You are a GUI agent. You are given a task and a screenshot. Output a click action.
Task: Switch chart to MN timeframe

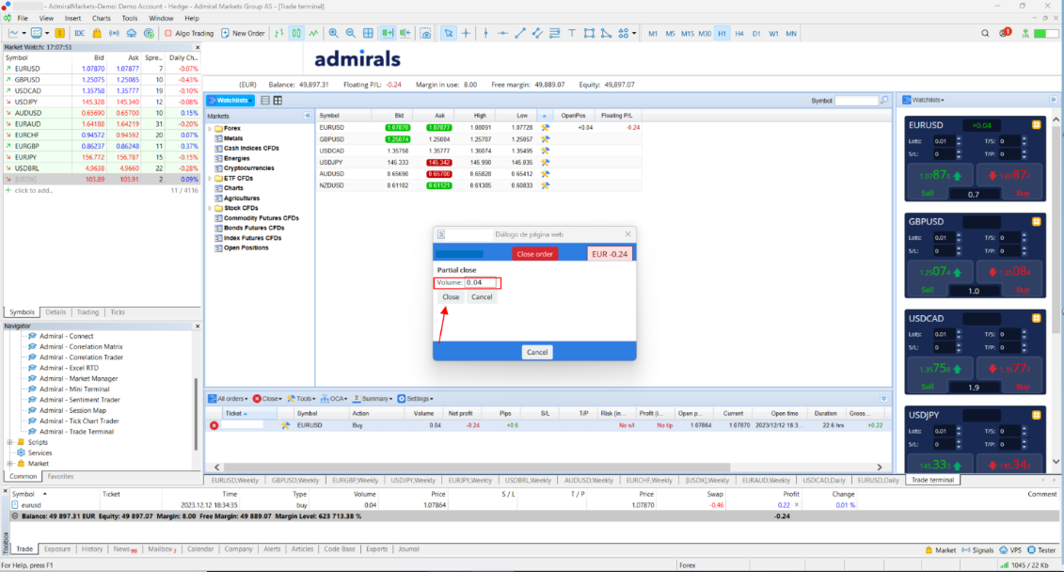[791, 33]
